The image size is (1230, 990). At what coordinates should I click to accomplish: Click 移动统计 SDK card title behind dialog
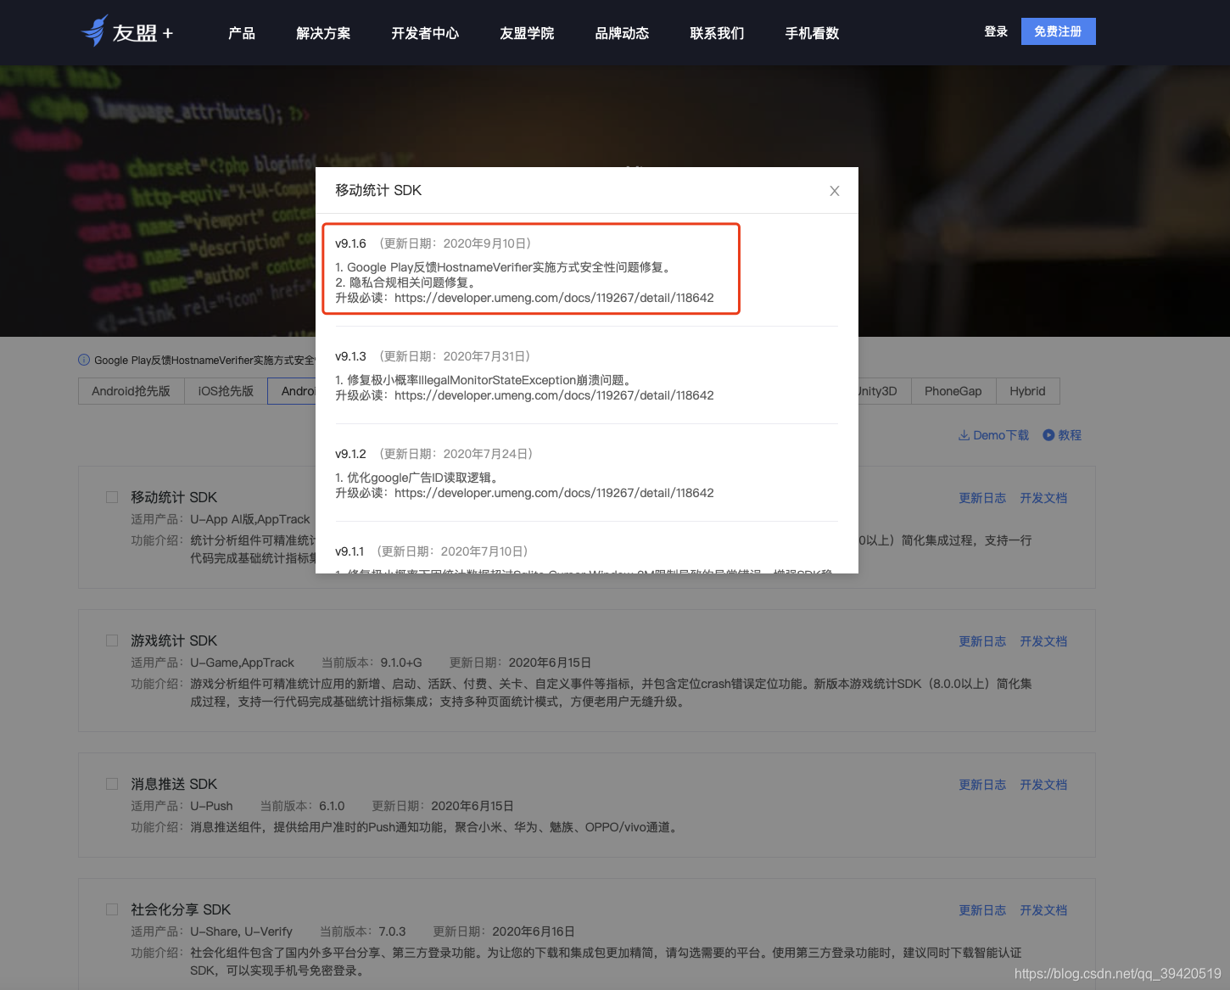pyautogui.click(x=174, y=497)
